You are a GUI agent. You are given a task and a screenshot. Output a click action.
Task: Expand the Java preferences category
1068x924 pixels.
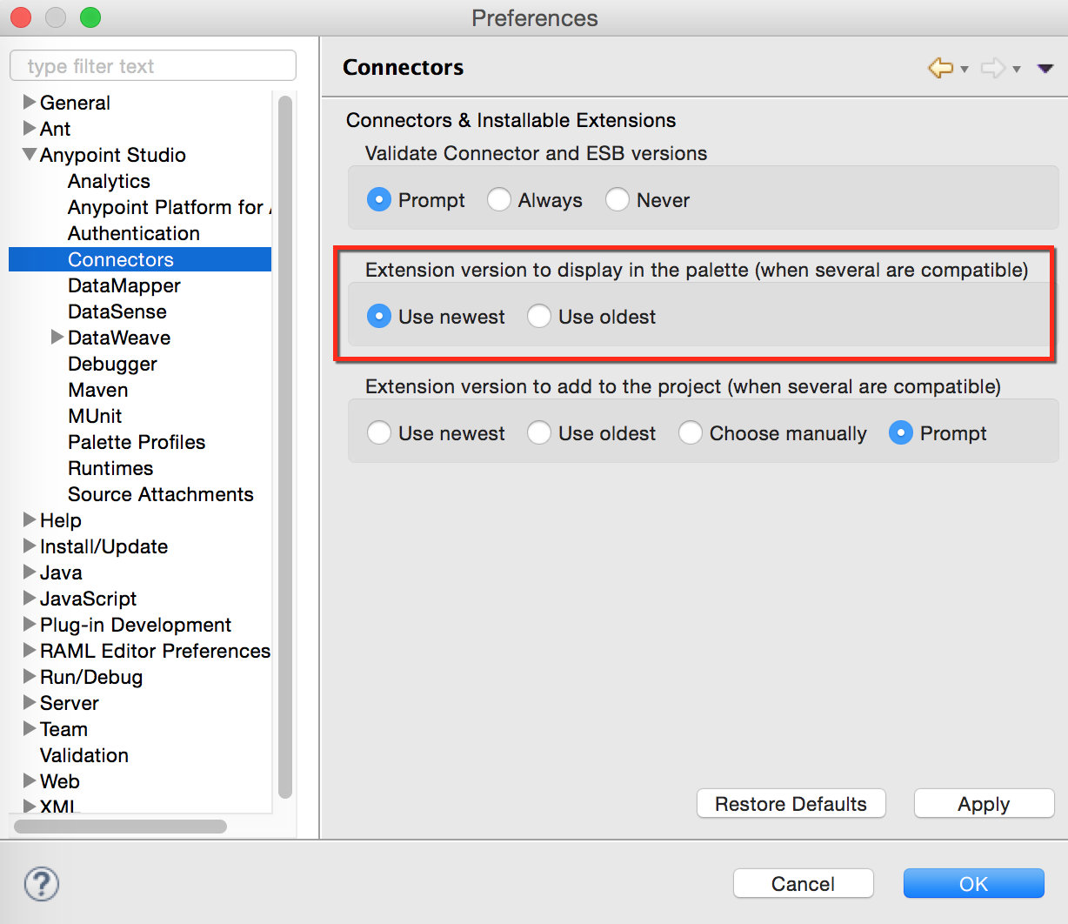[x=30, y=572]
